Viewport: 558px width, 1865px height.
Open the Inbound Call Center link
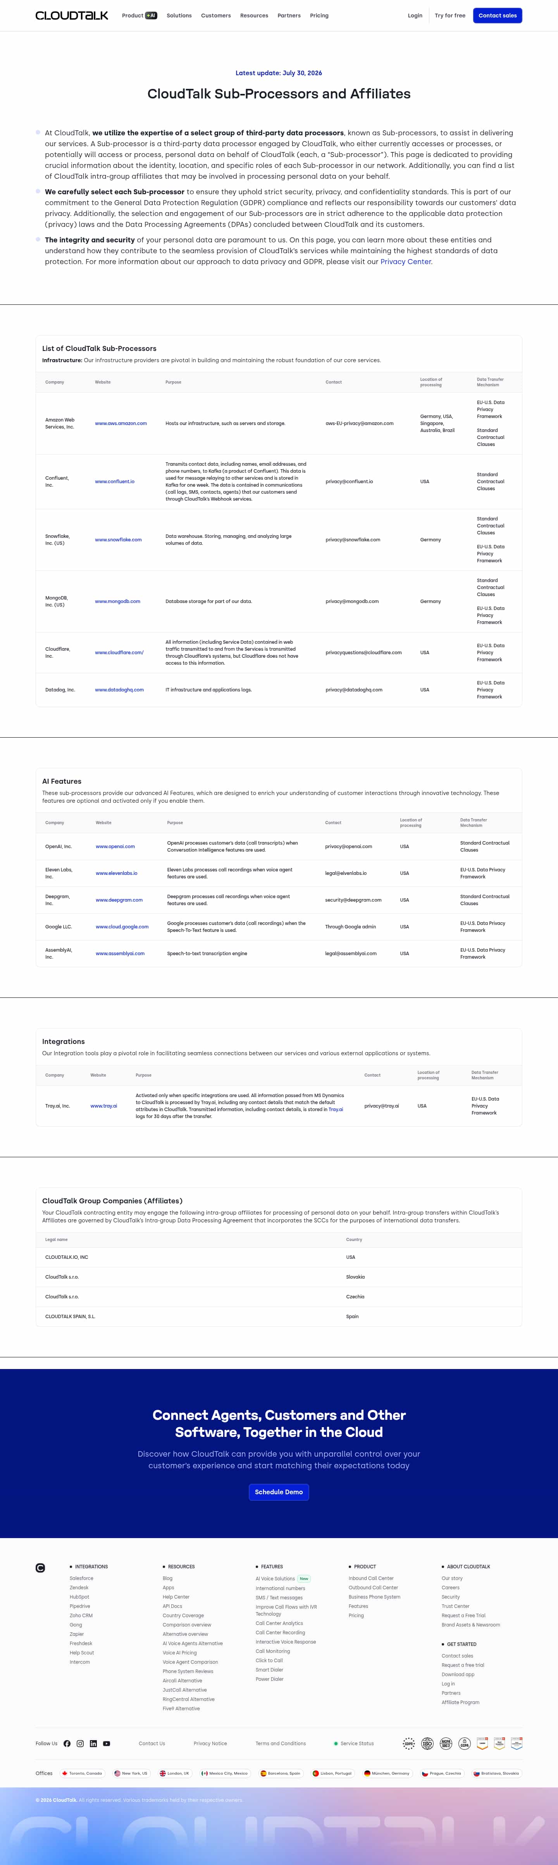pos(371,1578)
